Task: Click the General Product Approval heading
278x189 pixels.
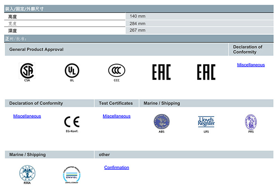Action: pyautogui.click(x=36, y=49)
